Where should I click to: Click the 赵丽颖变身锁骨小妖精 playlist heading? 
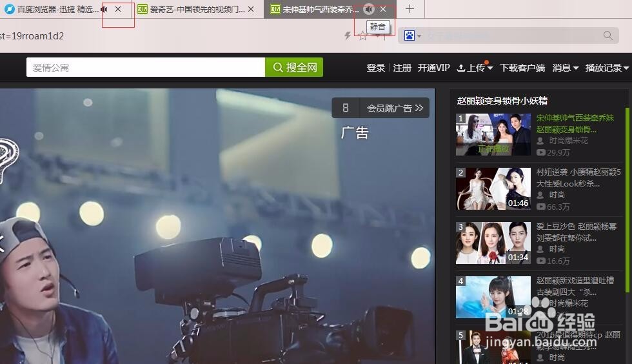pos(502,101)
